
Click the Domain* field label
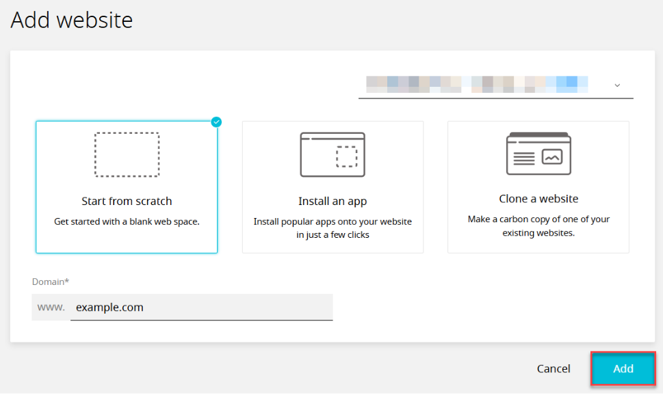[x=51, y=282]
